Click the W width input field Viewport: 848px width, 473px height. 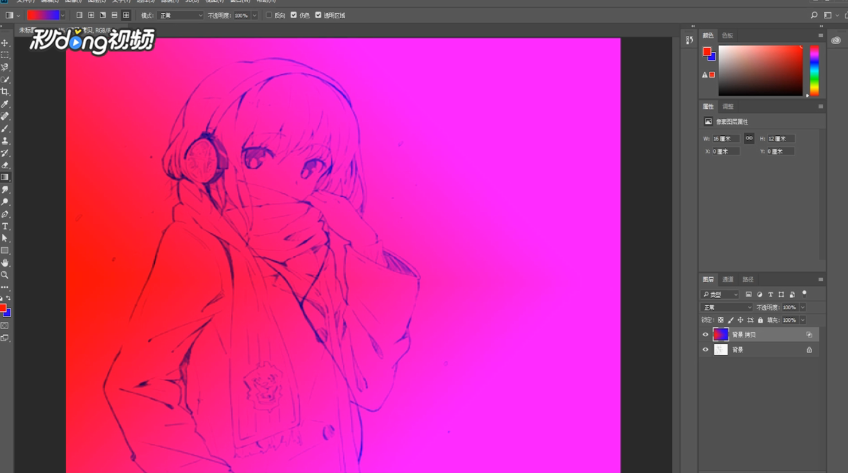click(x=726, y=139)
